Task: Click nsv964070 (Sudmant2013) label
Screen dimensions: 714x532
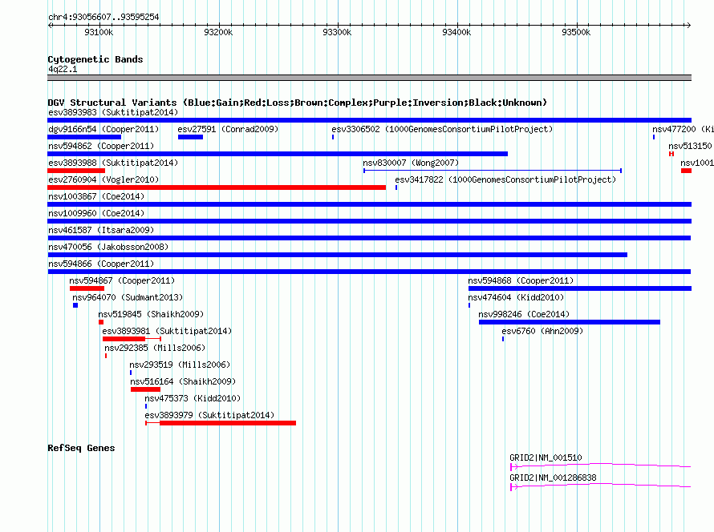Action: (128, 297)
